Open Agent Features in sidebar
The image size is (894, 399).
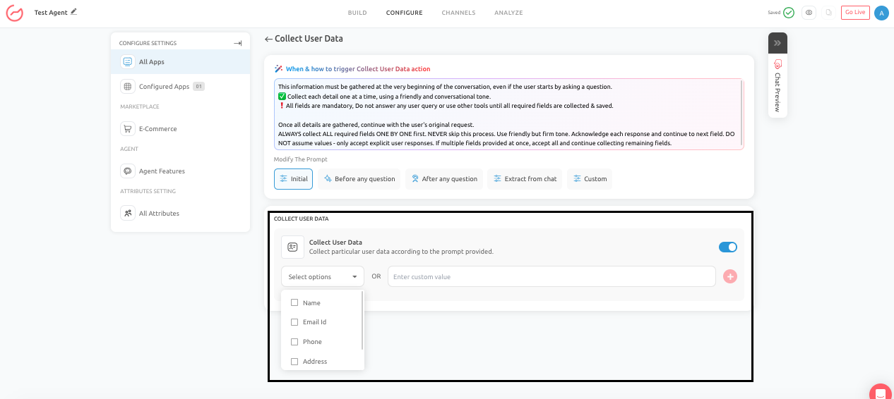(181, 171)
